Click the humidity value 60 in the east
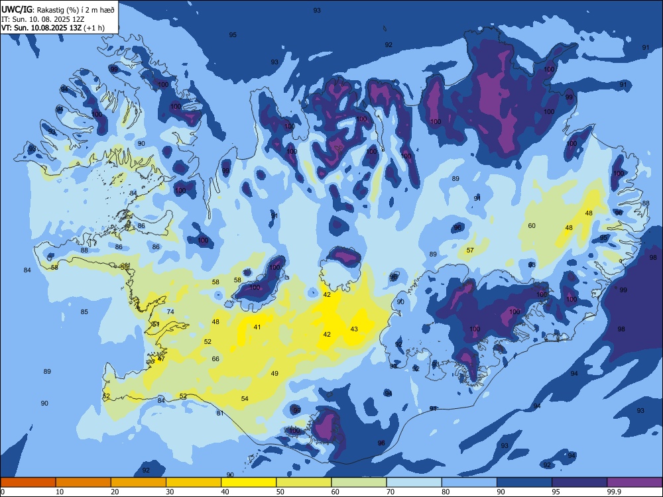The image size is (663, 497). click(x=532, y=226)
